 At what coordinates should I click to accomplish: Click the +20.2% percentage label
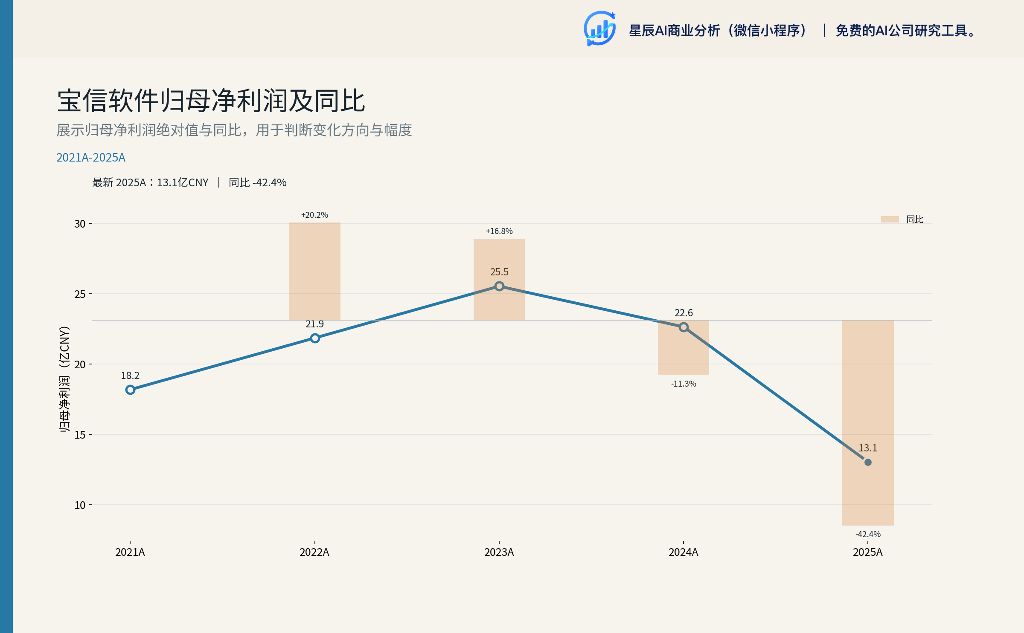tap(314, 215)
